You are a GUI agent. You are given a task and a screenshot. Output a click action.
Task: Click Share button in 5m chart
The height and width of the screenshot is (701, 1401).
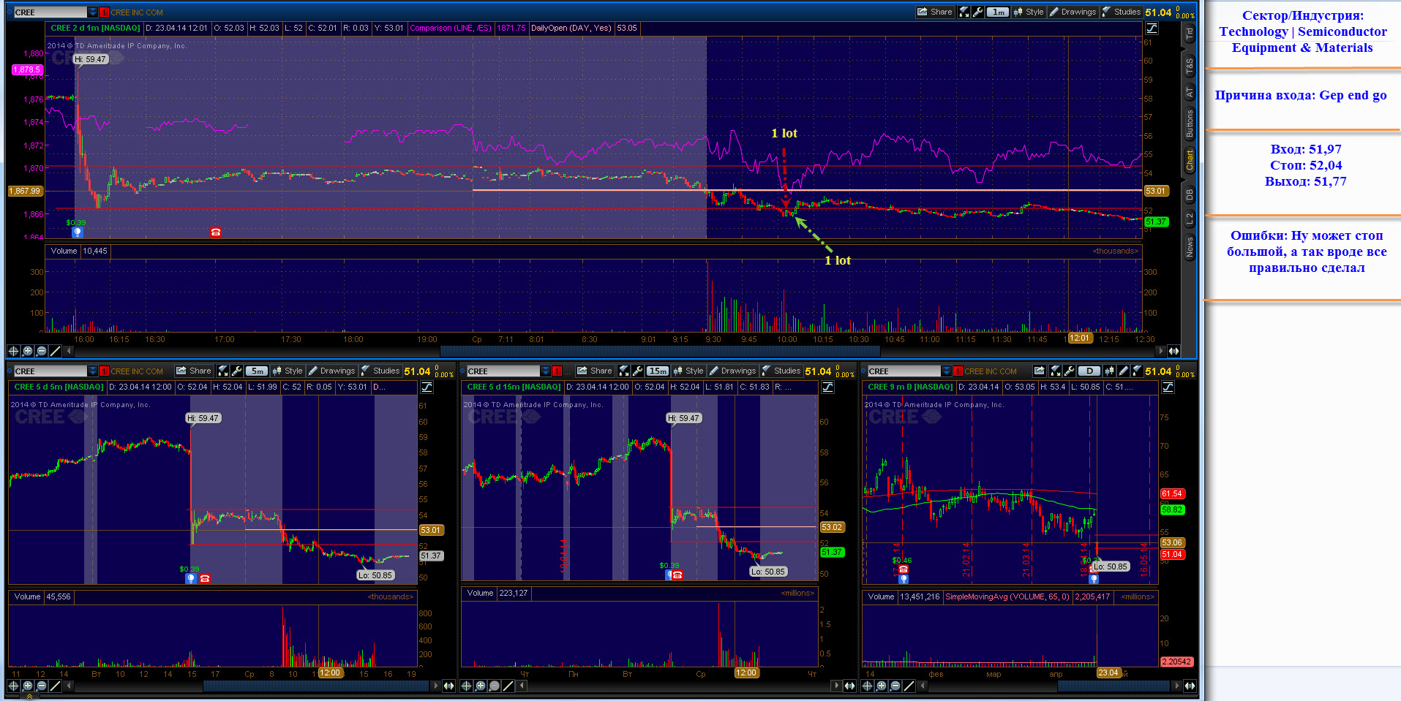click(194, 371)
